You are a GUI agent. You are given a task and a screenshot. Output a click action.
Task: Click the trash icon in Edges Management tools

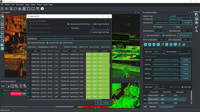coord(21,86)
